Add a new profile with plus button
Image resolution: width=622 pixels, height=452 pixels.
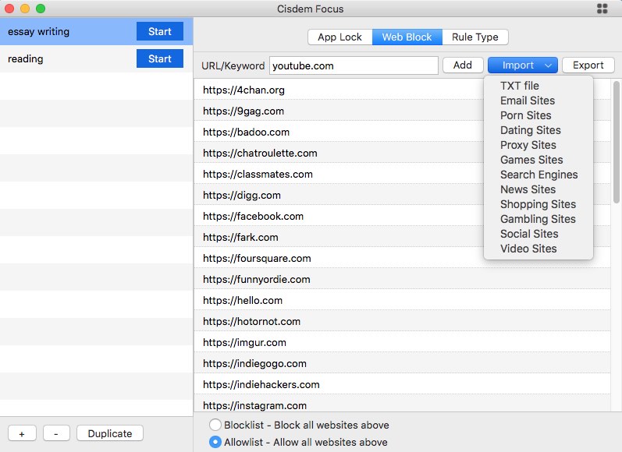coord(22,433)
